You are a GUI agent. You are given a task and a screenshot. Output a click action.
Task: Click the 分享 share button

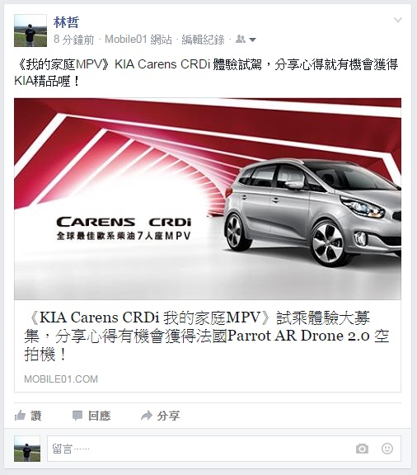[168, 416]
